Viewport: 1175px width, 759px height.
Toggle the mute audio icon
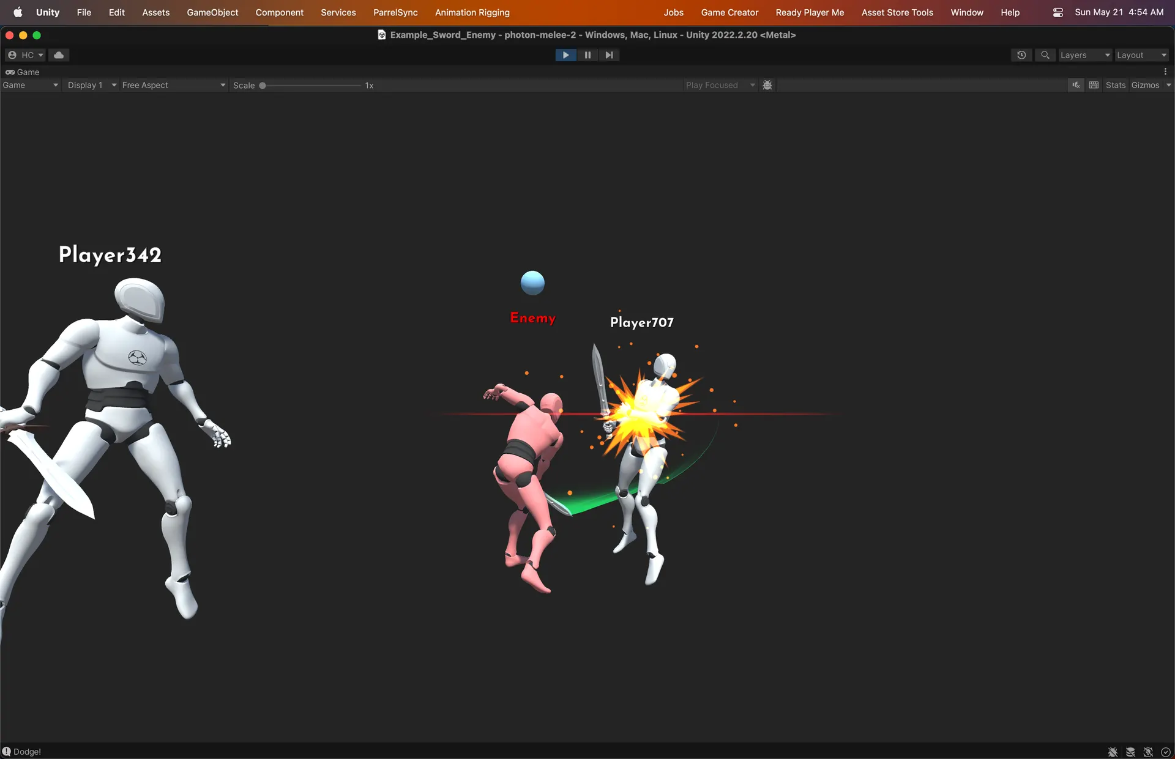point(1076,85)
